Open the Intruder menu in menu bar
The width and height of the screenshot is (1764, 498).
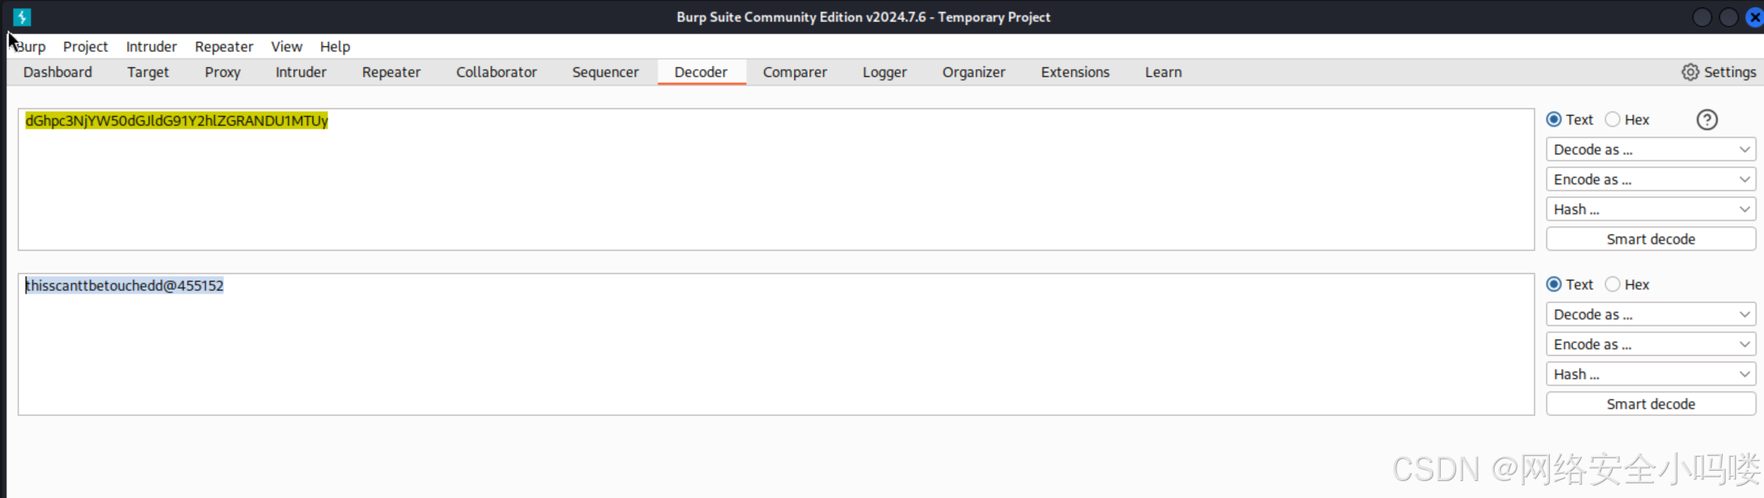click(x=151, y=46)
